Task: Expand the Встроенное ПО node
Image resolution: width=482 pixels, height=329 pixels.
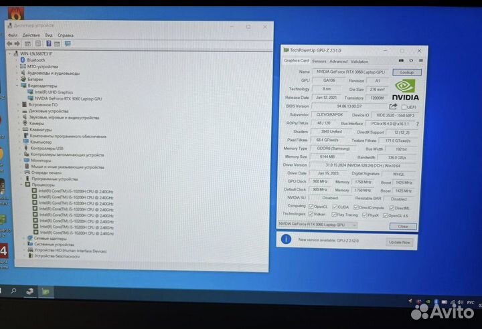Action: [x=18, y=104]
